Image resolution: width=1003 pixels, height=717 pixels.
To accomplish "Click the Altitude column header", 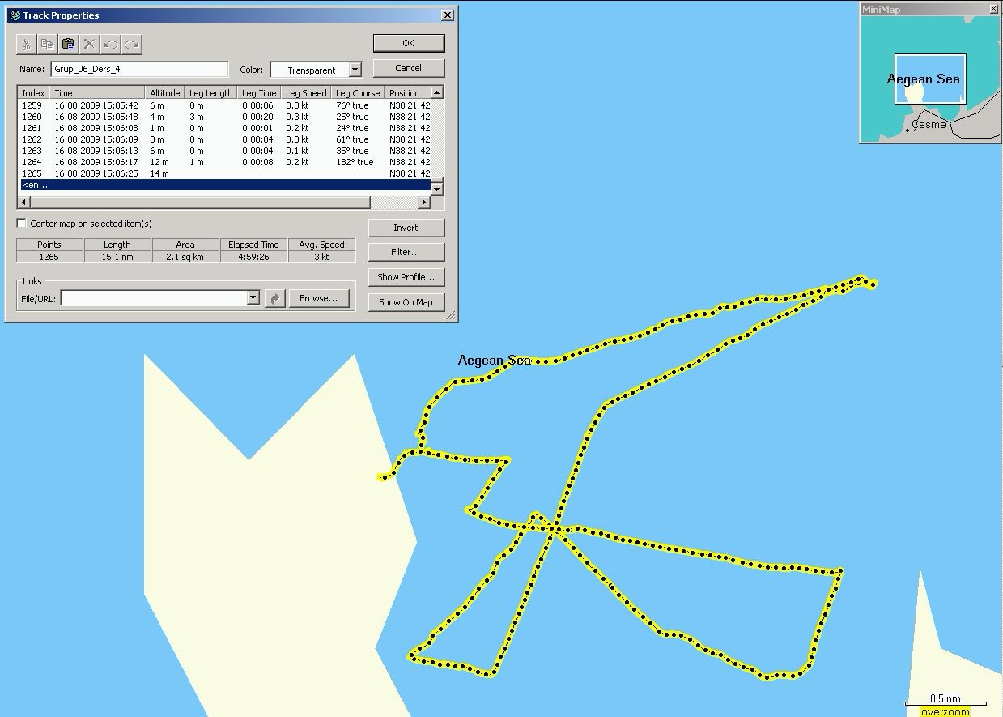I will pos(165,93).
